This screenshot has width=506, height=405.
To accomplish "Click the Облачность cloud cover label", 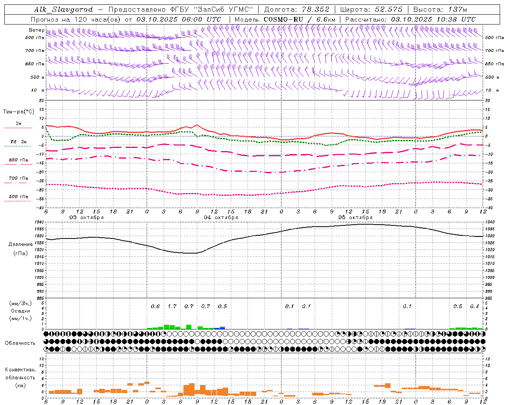I will click(x=20, y=343).
